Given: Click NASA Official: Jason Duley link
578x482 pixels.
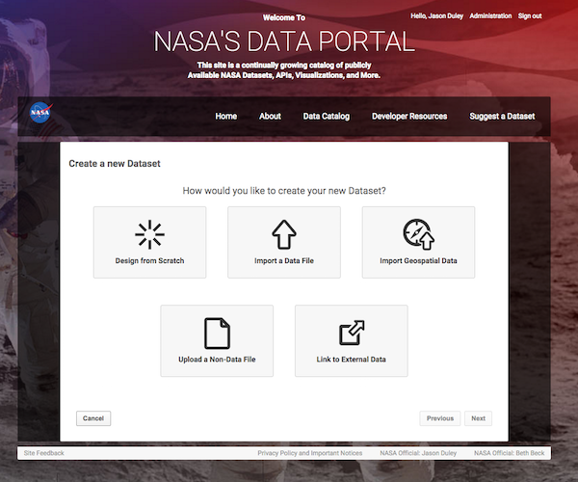Looking at the screenshot, I should [418, 453].
